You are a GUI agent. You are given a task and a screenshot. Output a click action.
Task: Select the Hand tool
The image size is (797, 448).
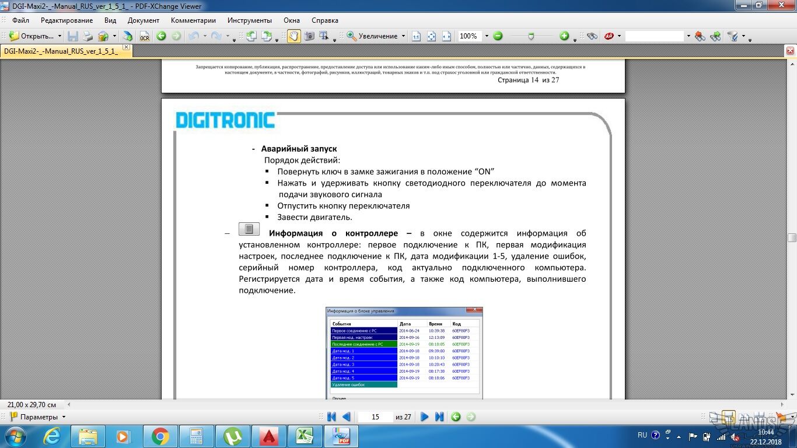(x=293, y=36)
